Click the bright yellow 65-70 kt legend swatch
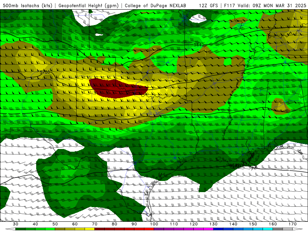Viewport: 308px width, 231px height. (x=90, y=229)
